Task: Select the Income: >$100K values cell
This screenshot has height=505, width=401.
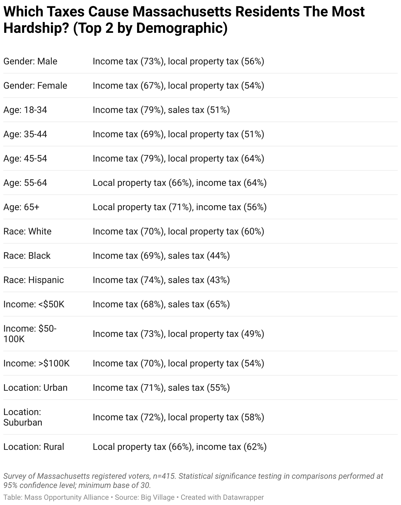Action: coord(178,363)
